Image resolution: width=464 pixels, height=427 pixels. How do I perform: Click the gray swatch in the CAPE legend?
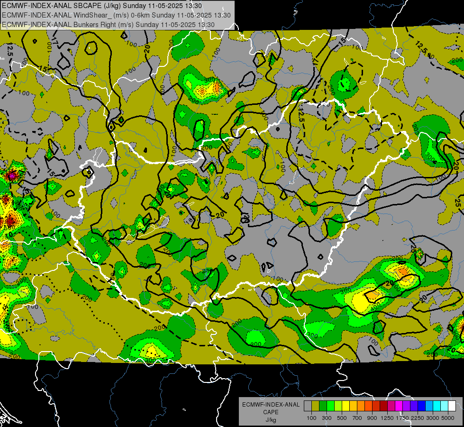[x=308, y=406]
